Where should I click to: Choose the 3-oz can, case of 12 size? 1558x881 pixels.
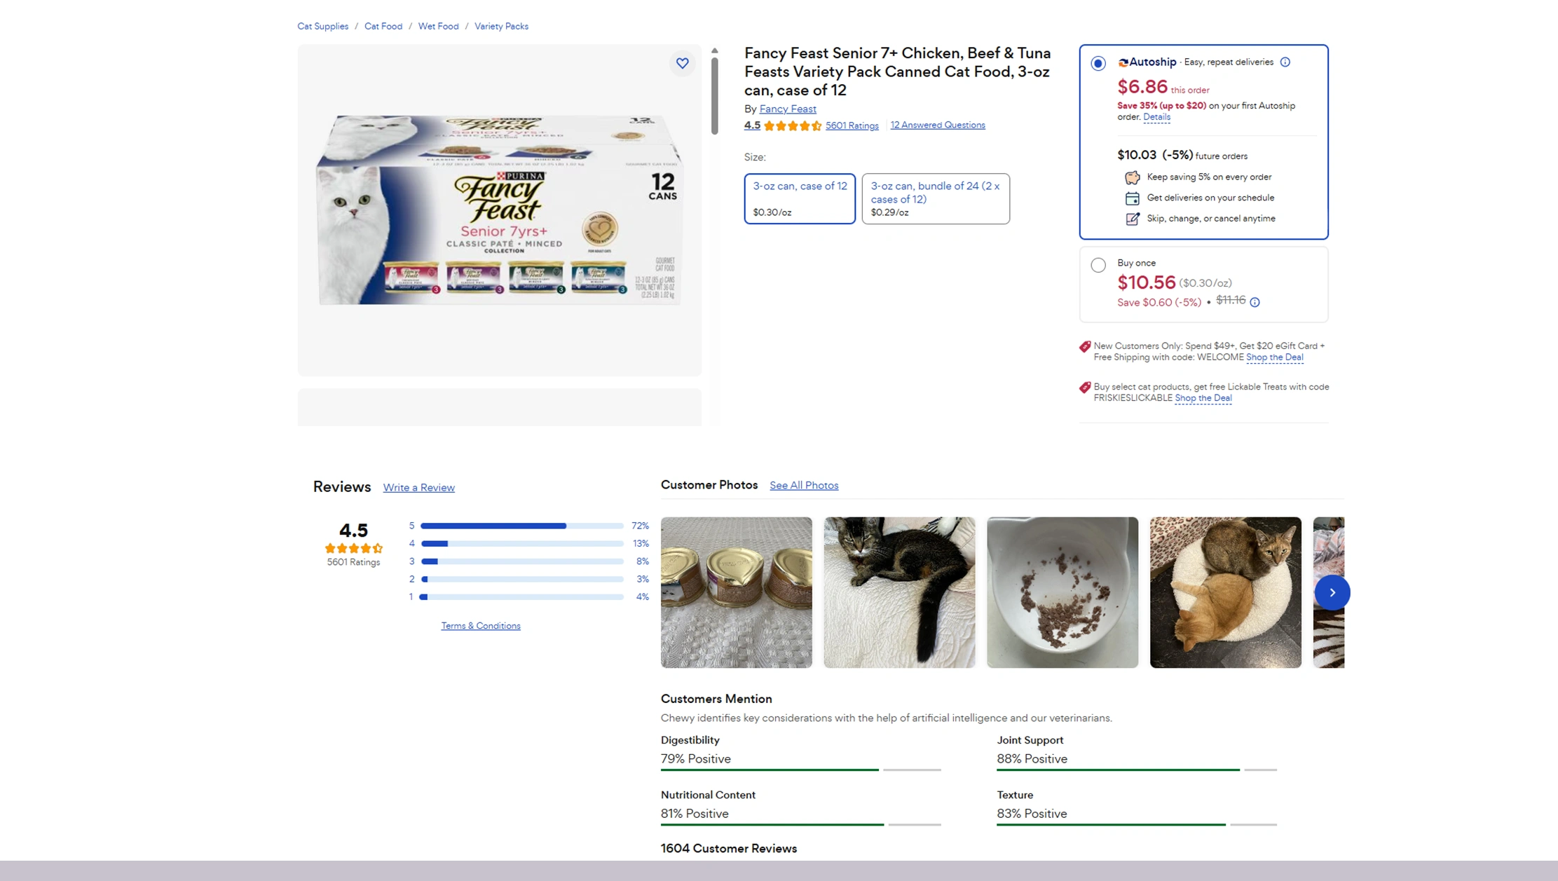tap(800, 199)
